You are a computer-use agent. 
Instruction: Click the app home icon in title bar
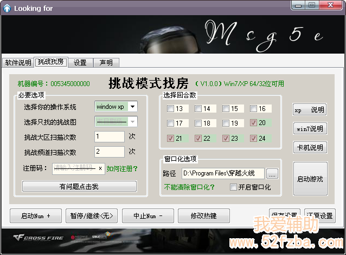click(x=7, y=8)
